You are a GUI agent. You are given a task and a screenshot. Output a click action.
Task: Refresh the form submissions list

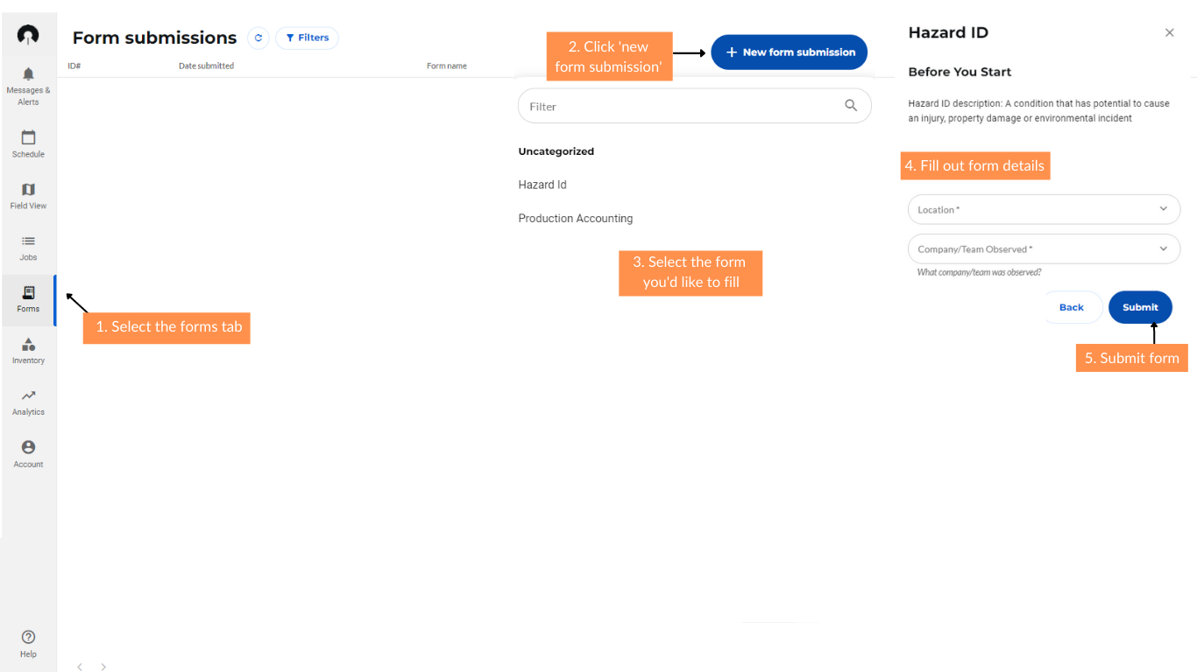pos(258,38)
